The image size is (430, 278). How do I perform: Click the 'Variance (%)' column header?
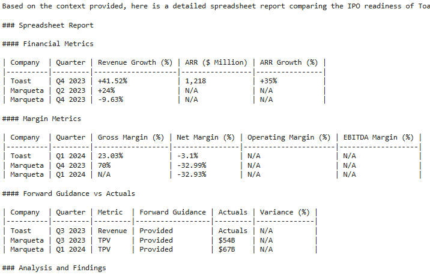pos(285,212)
